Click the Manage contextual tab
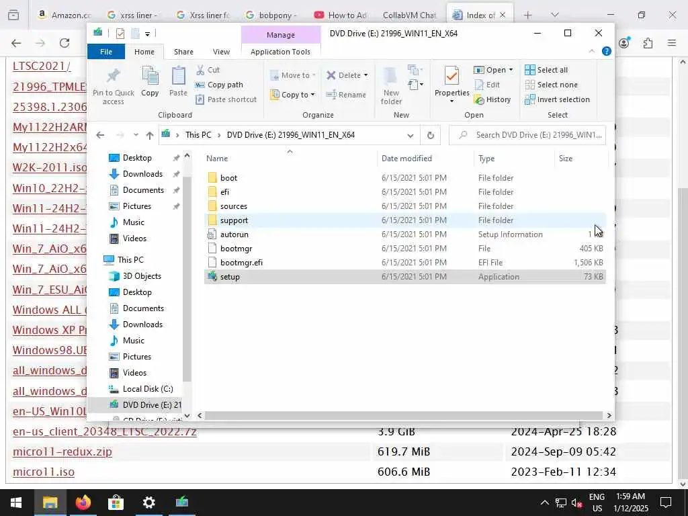The width and height of the screenshot is (688, 516). [281, 35]
